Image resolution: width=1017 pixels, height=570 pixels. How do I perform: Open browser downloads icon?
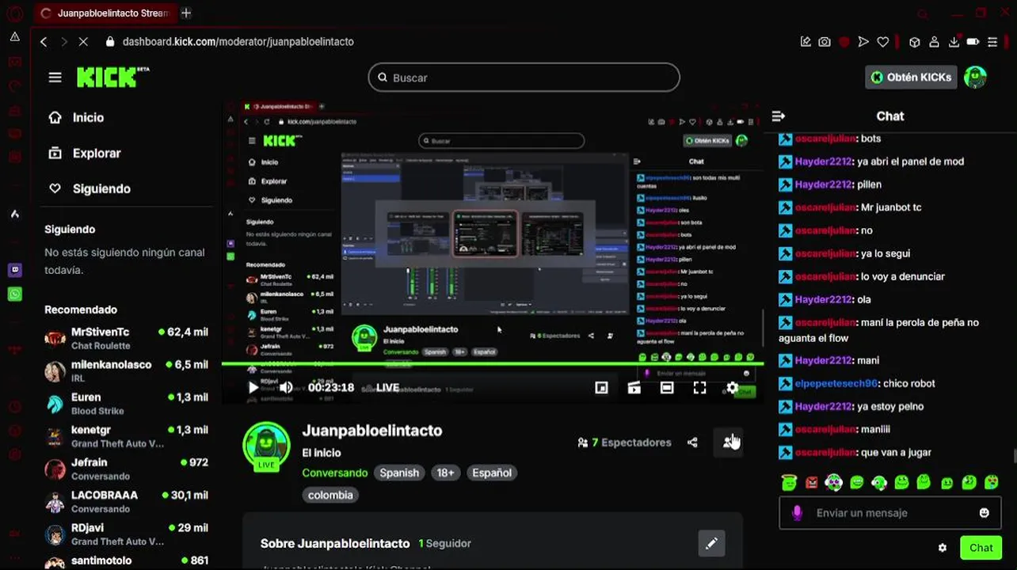(954, 42)
